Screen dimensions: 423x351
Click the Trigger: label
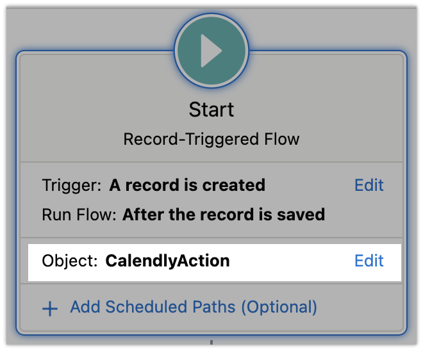[72, 186]
